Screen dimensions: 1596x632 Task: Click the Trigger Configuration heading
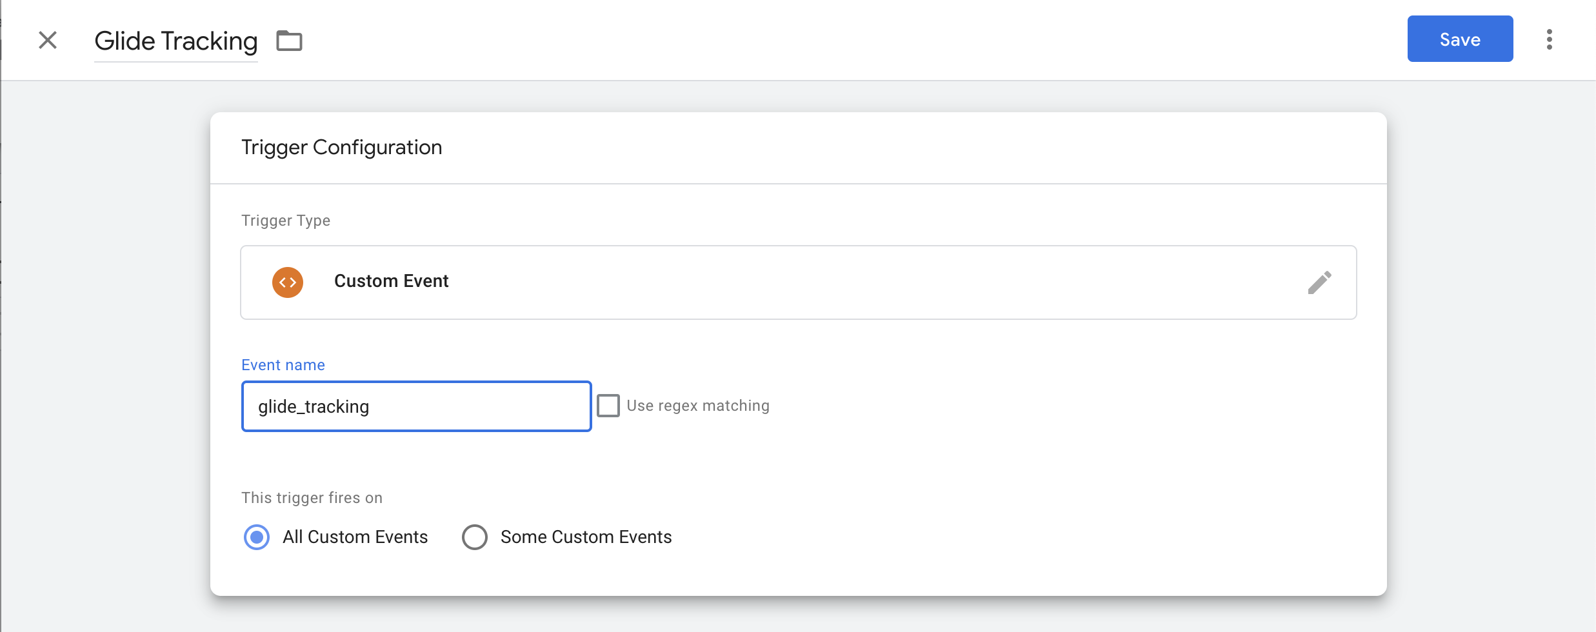341,147
